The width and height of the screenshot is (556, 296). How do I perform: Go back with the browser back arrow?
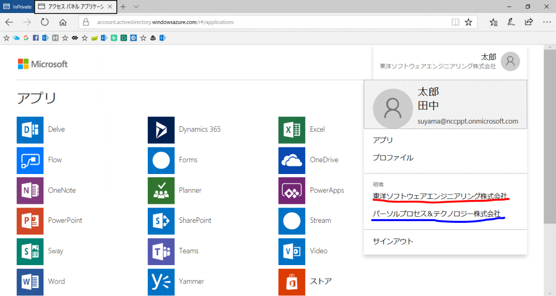coord(9,22)
